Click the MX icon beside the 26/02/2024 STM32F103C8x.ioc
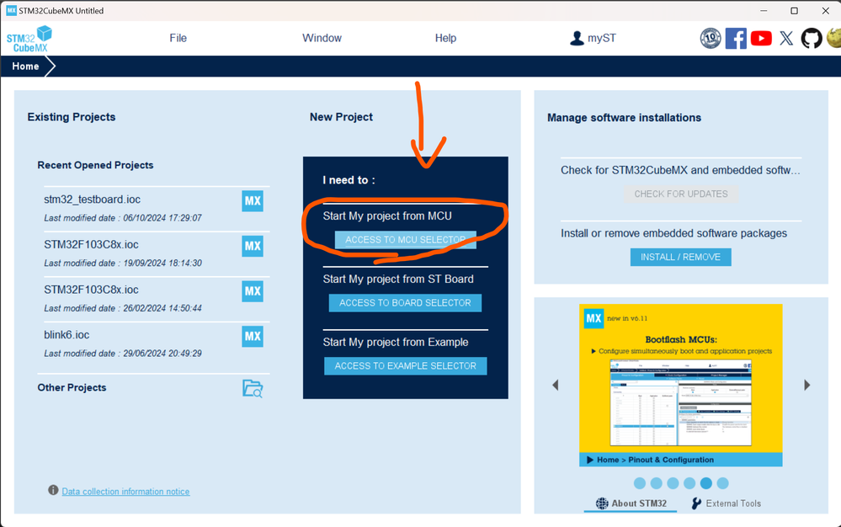This screenshot has height=527, width=841. [x=253, y=291]
